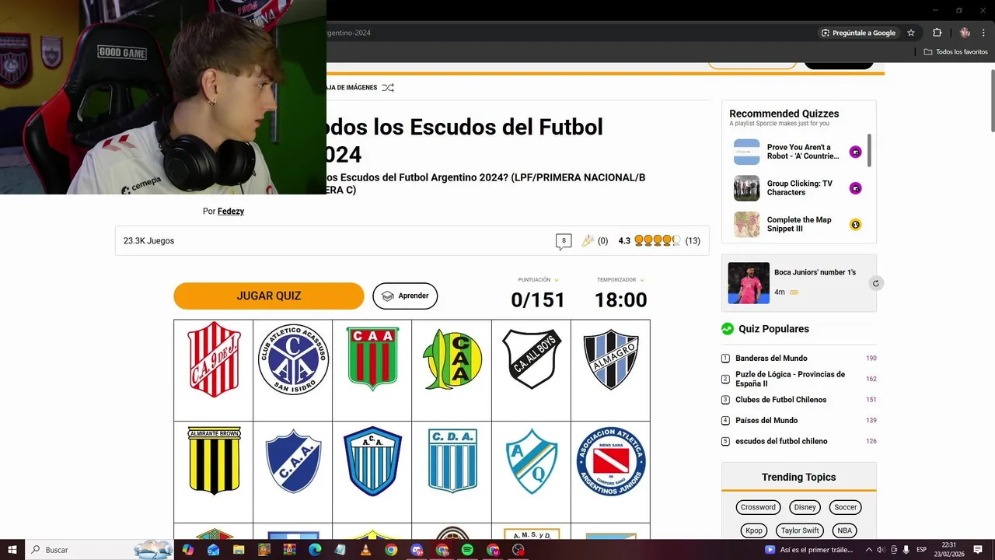
Task: Click the Recommended Quizzes scrollbar
Action: [x=869, y=149]
